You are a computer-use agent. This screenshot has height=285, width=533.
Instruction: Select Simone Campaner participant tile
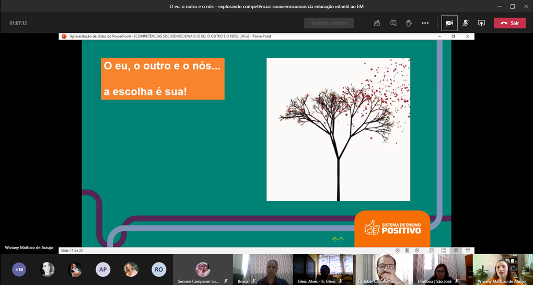tap(203, 269)
